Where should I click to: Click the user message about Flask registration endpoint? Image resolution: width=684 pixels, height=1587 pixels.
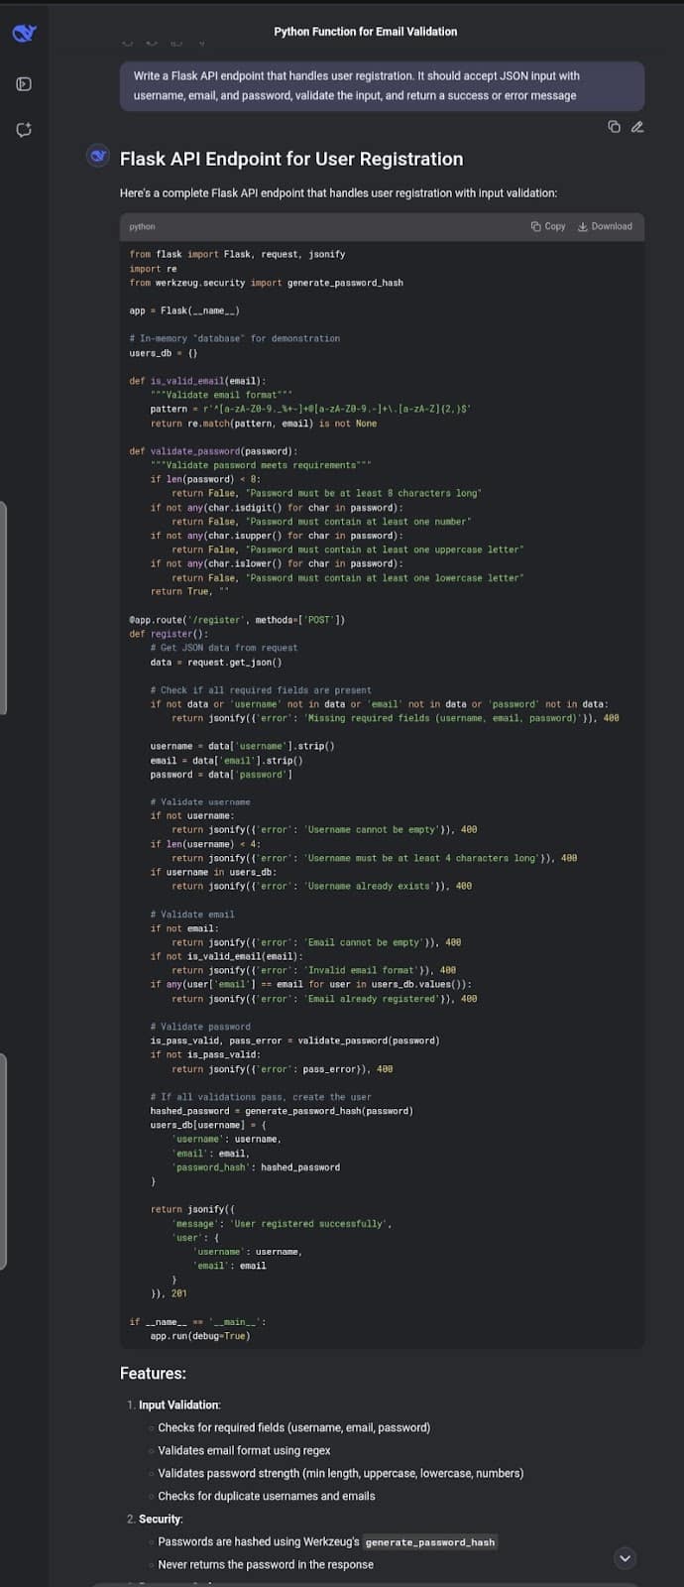(382, 86)
